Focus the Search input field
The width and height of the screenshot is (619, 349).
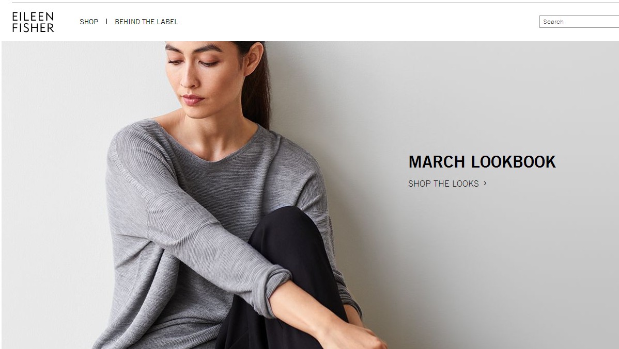click(x=579, y=22)
